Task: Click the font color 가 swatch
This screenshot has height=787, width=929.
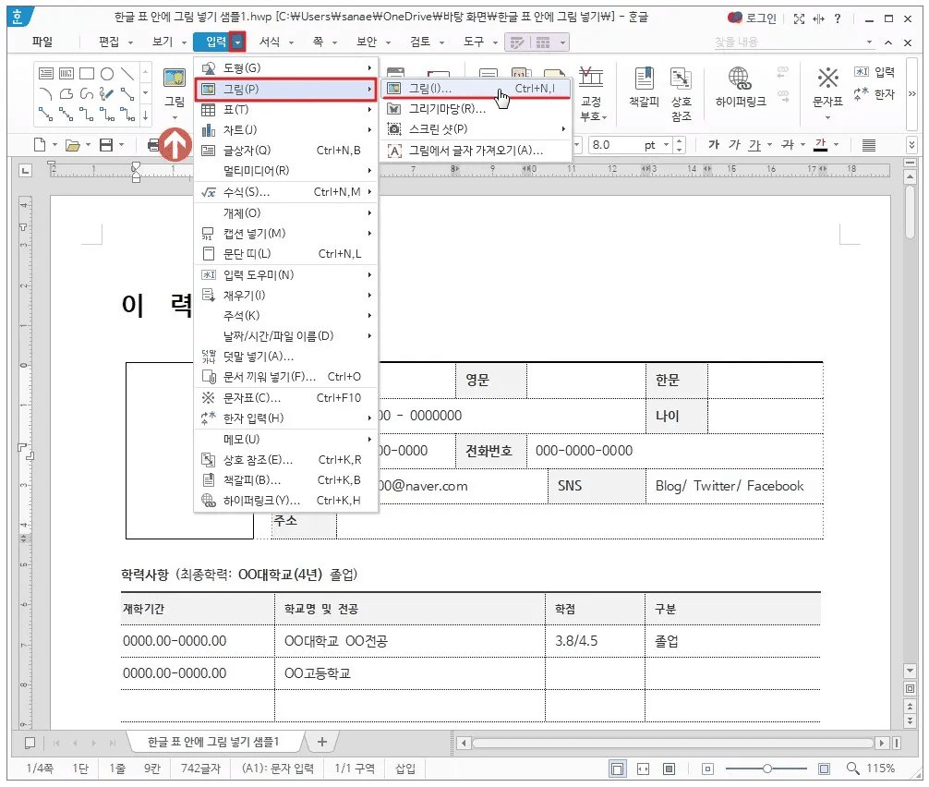Action: pos(821,145)
